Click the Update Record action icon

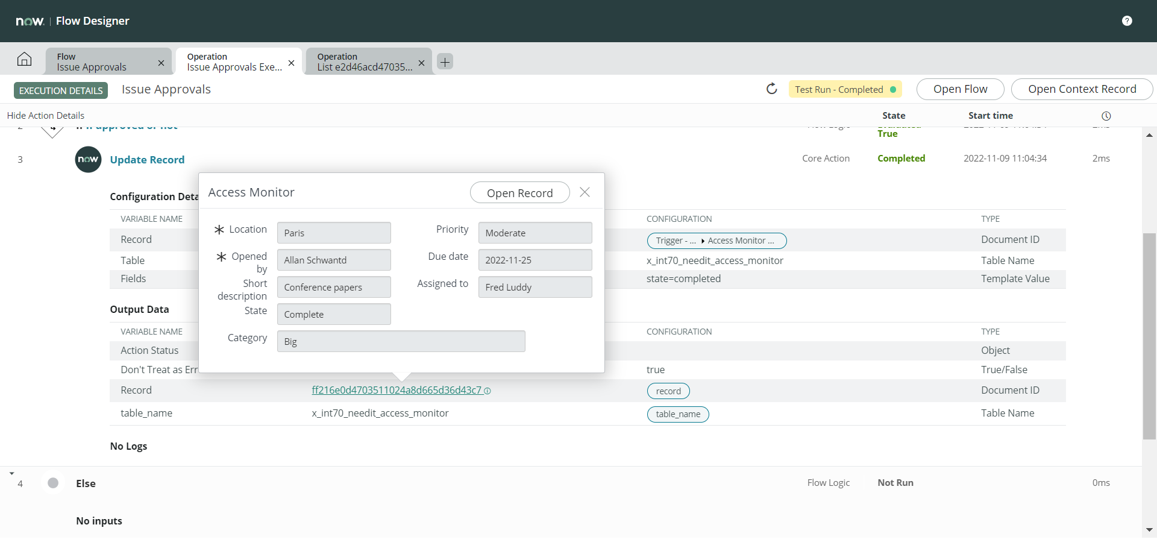coord(88,159)
